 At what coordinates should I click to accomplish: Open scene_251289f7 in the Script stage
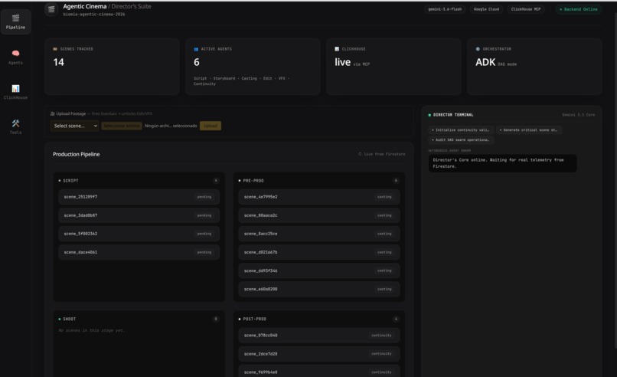click(139, 197)
